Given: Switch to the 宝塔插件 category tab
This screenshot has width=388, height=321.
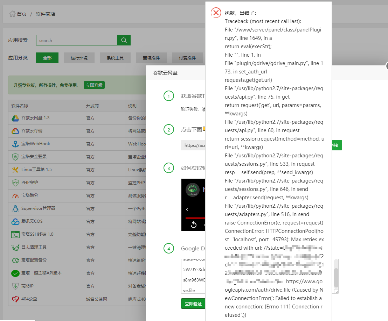Looking at the screenshot, I should tap(151, 58).
